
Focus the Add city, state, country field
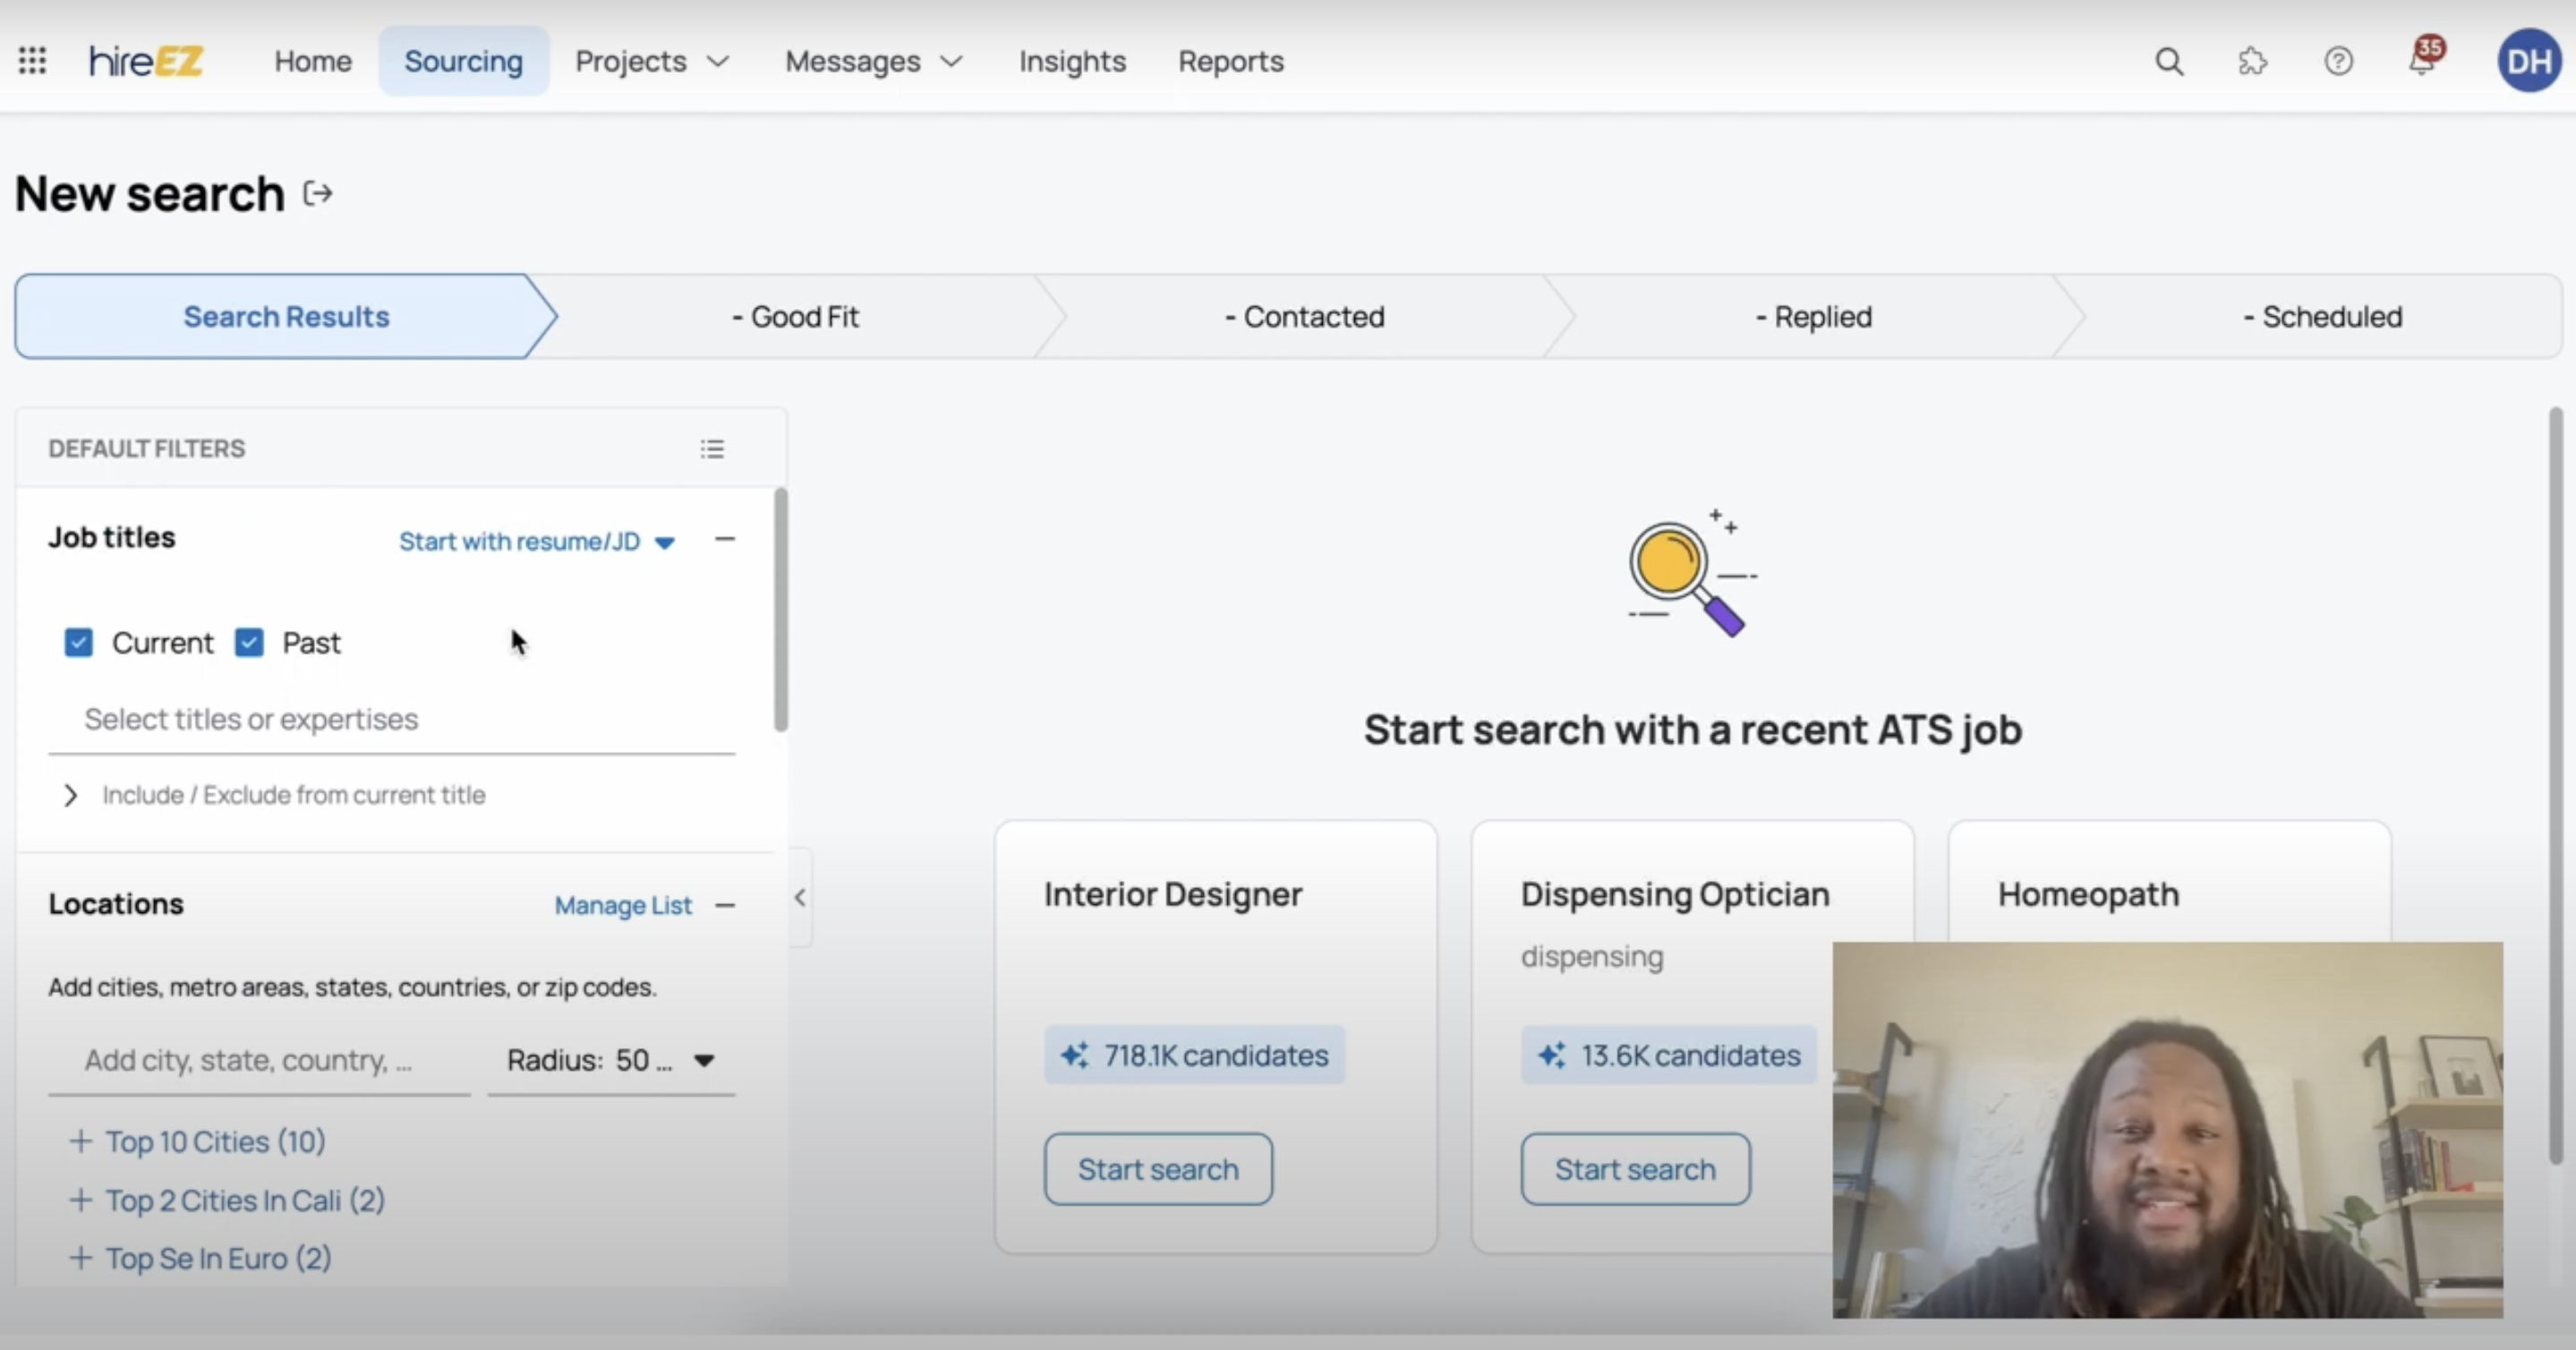[259, 1060]
